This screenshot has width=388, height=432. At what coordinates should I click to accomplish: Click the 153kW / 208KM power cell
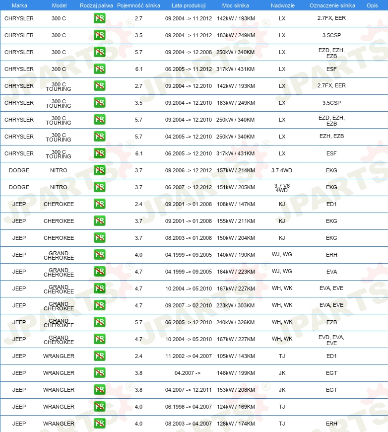(236, 390)
